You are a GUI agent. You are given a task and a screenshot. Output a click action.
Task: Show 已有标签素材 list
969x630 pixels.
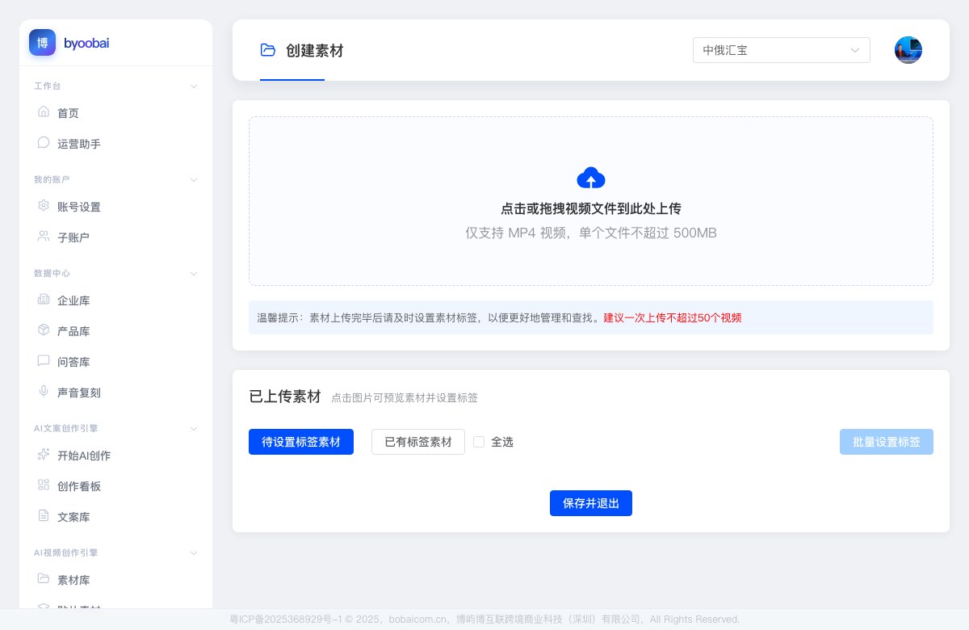pyautogui.click(x=418, y=442)
